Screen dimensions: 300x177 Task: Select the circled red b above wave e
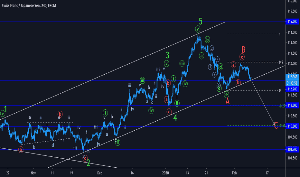pos(60,114)
